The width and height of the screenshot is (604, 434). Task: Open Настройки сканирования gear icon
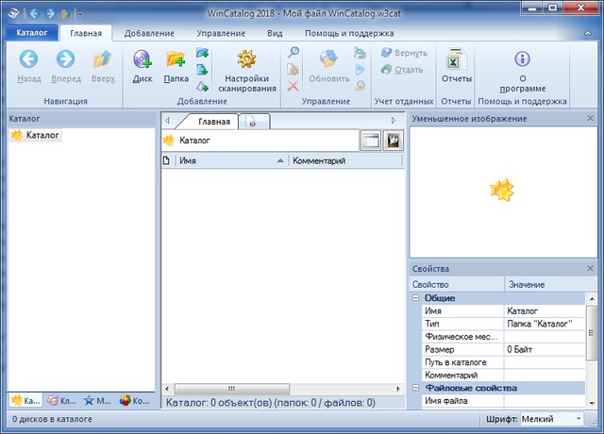tap(249, 60)
